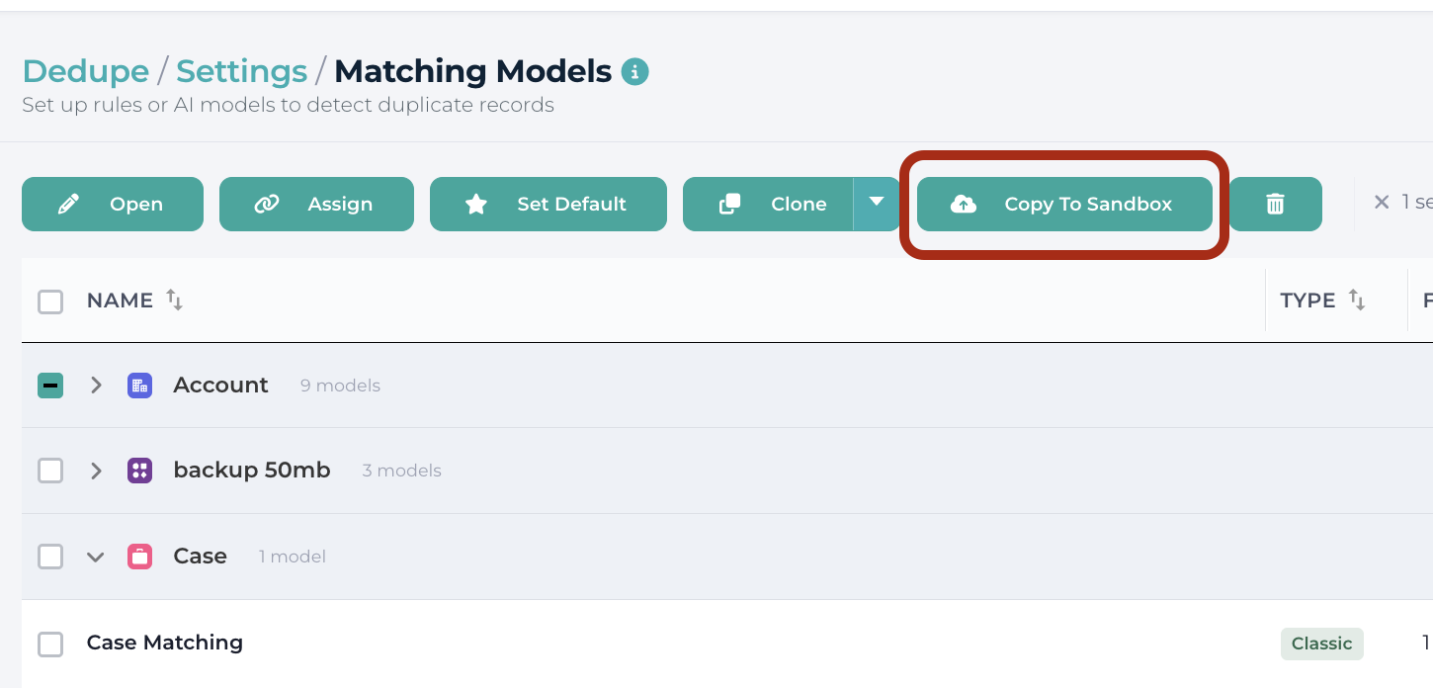
Task: Click the Account object icon
Action: point(139,386)
